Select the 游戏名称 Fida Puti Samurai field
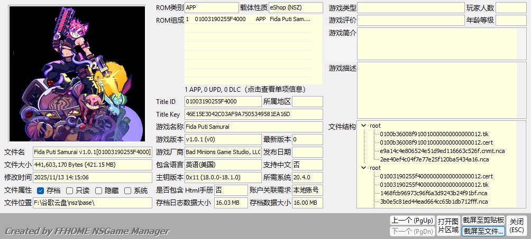Screen dimensions: 531x239 253,127
